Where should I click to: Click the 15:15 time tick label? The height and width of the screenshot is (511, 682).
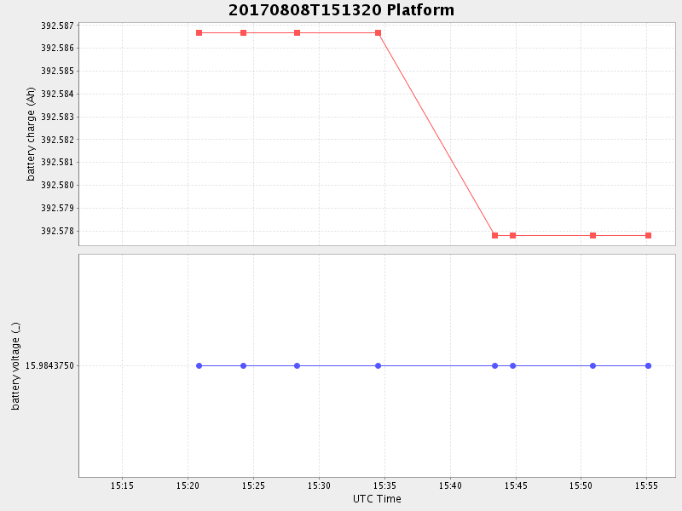[x=122, y=485]
